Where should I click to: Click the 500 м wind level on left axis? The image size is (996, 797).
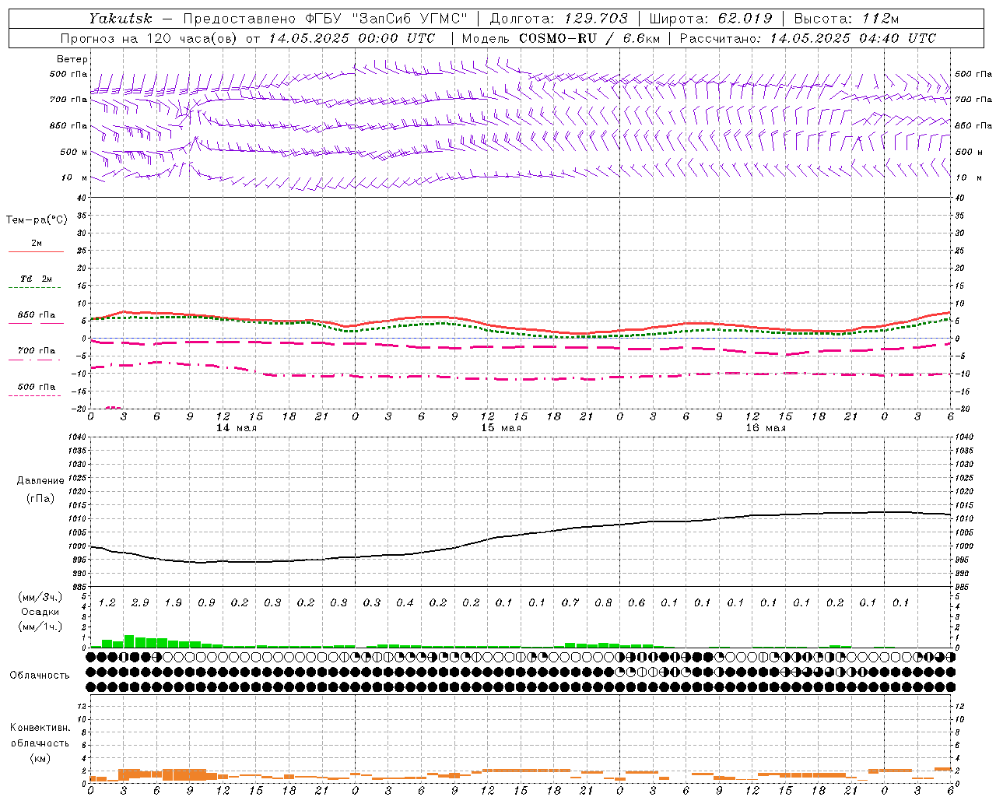[x=74, y=152]
